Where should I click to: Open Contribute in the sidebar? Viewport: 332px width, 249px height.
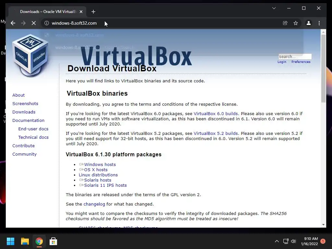point(23,146)
